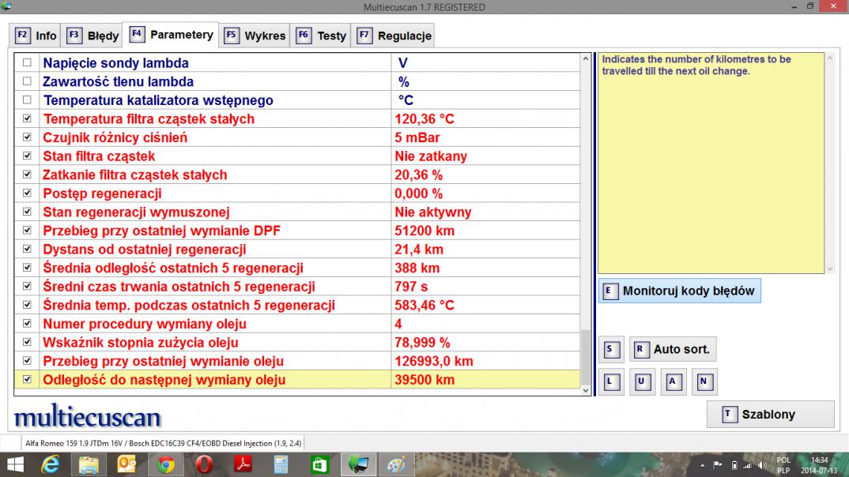Enable the Napięcie sondy lambda checkbox
The width and height of the screenshot is (849, 477).
(28, 62)
